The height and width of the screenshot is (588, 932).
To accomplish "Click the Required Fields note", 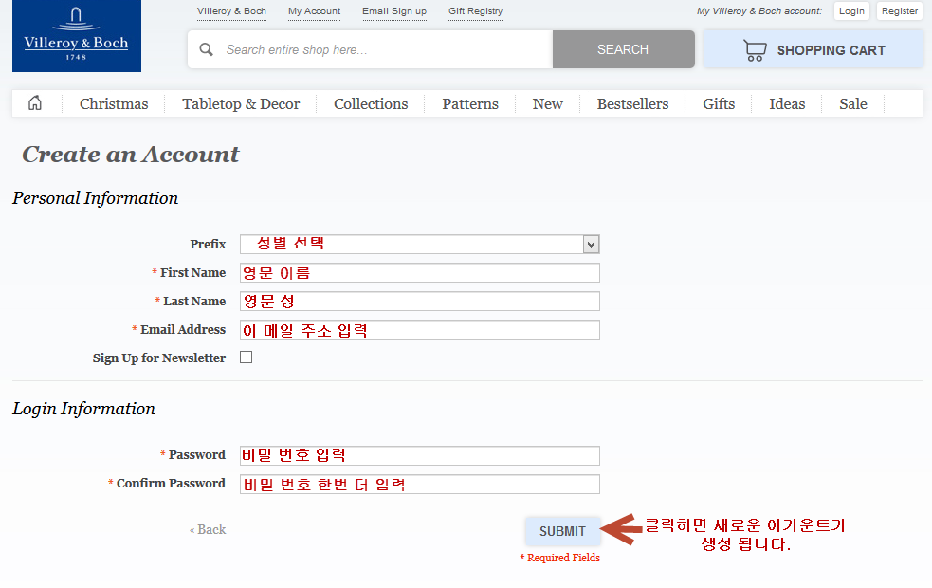I will (x=560, y=558).
